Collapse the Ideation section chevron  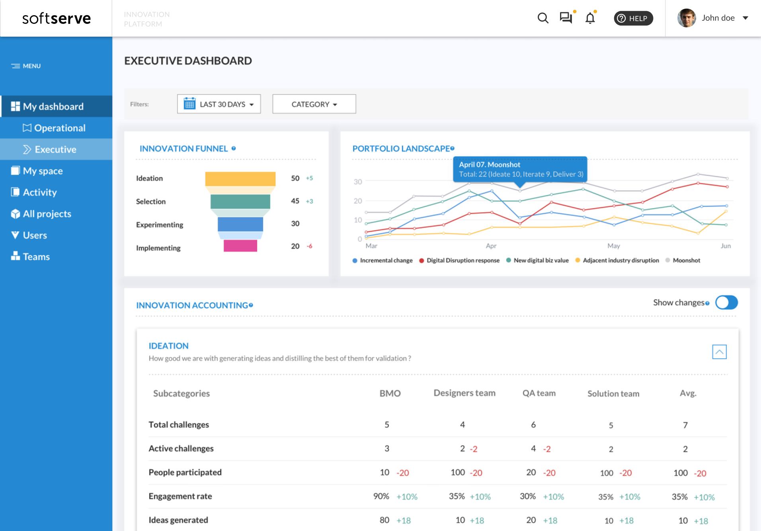[x=719, y=352]
